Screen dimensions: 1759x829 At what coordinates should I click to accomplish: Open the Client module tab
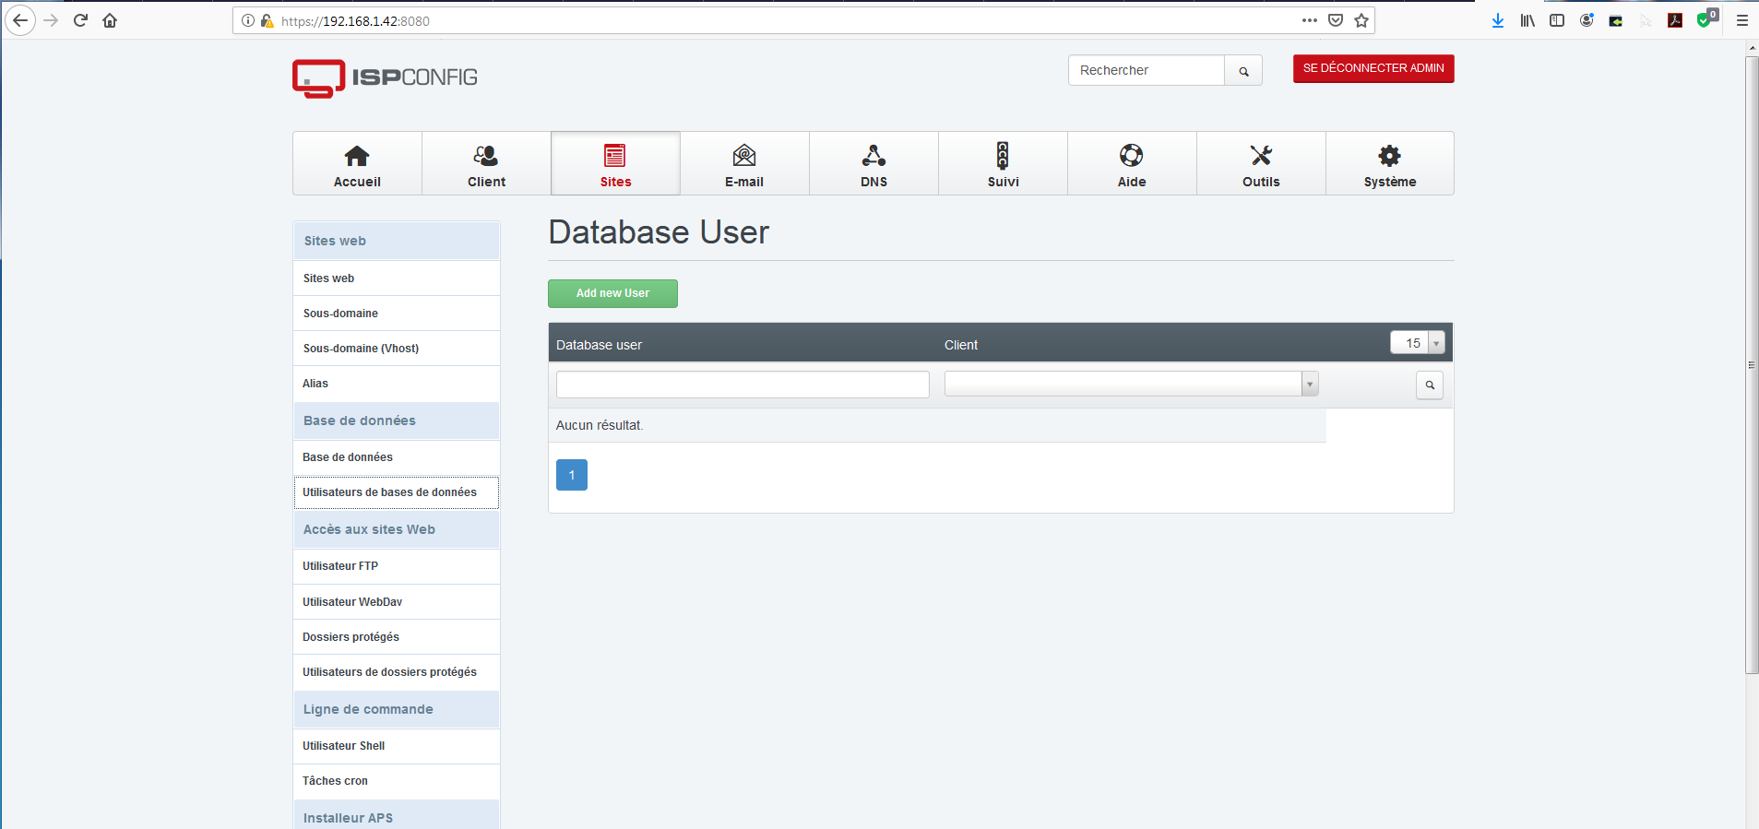point(486,163)
